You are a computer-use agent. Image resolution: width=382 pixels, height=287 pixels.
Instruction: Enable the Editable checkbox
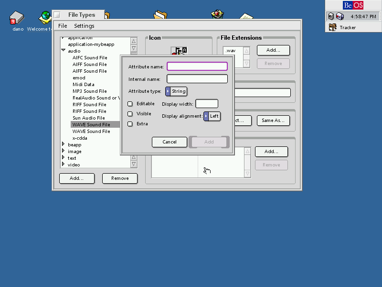pos(130,104)
